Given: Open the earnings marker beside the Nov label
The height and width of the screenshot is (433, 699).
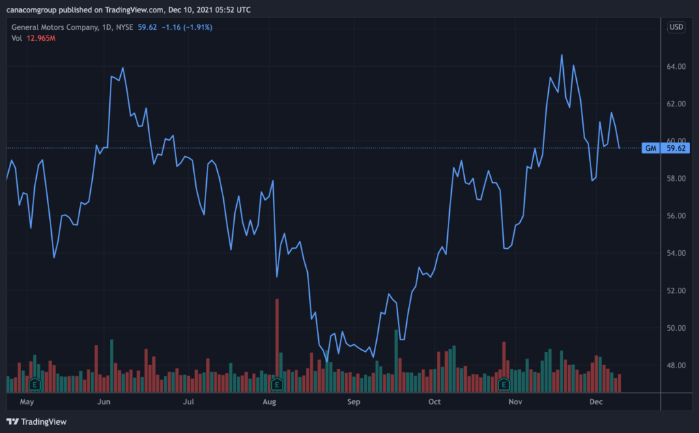Looking at the screenshot, I should tap(504, 384).
